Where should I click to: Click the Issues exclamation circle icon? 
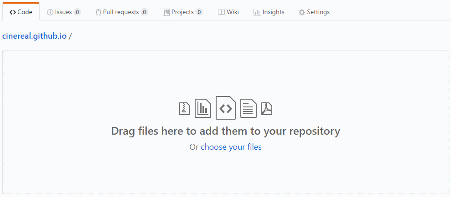click(50, 12)
